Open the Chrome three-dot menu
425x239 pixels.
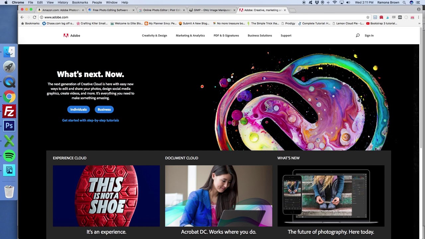[419, 17]
